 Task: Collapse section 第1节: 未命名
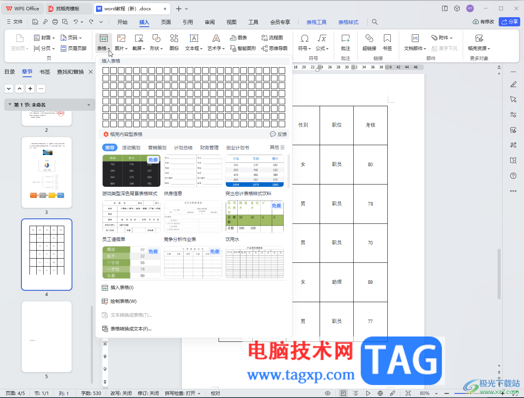click(x=10, y=104)
